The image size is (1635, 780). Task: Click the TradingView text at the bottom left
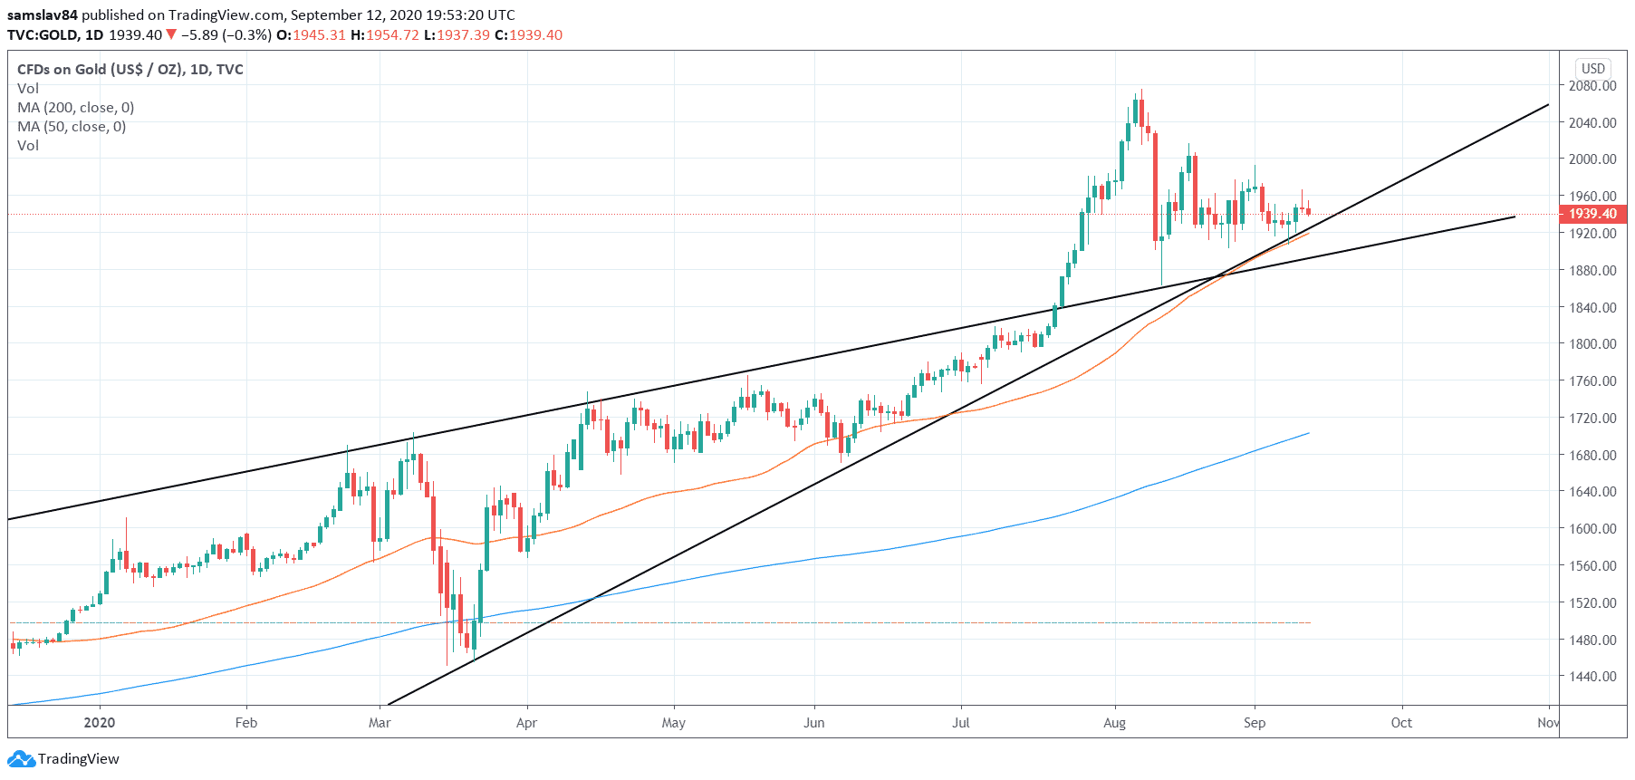click(x=78, y=758)
